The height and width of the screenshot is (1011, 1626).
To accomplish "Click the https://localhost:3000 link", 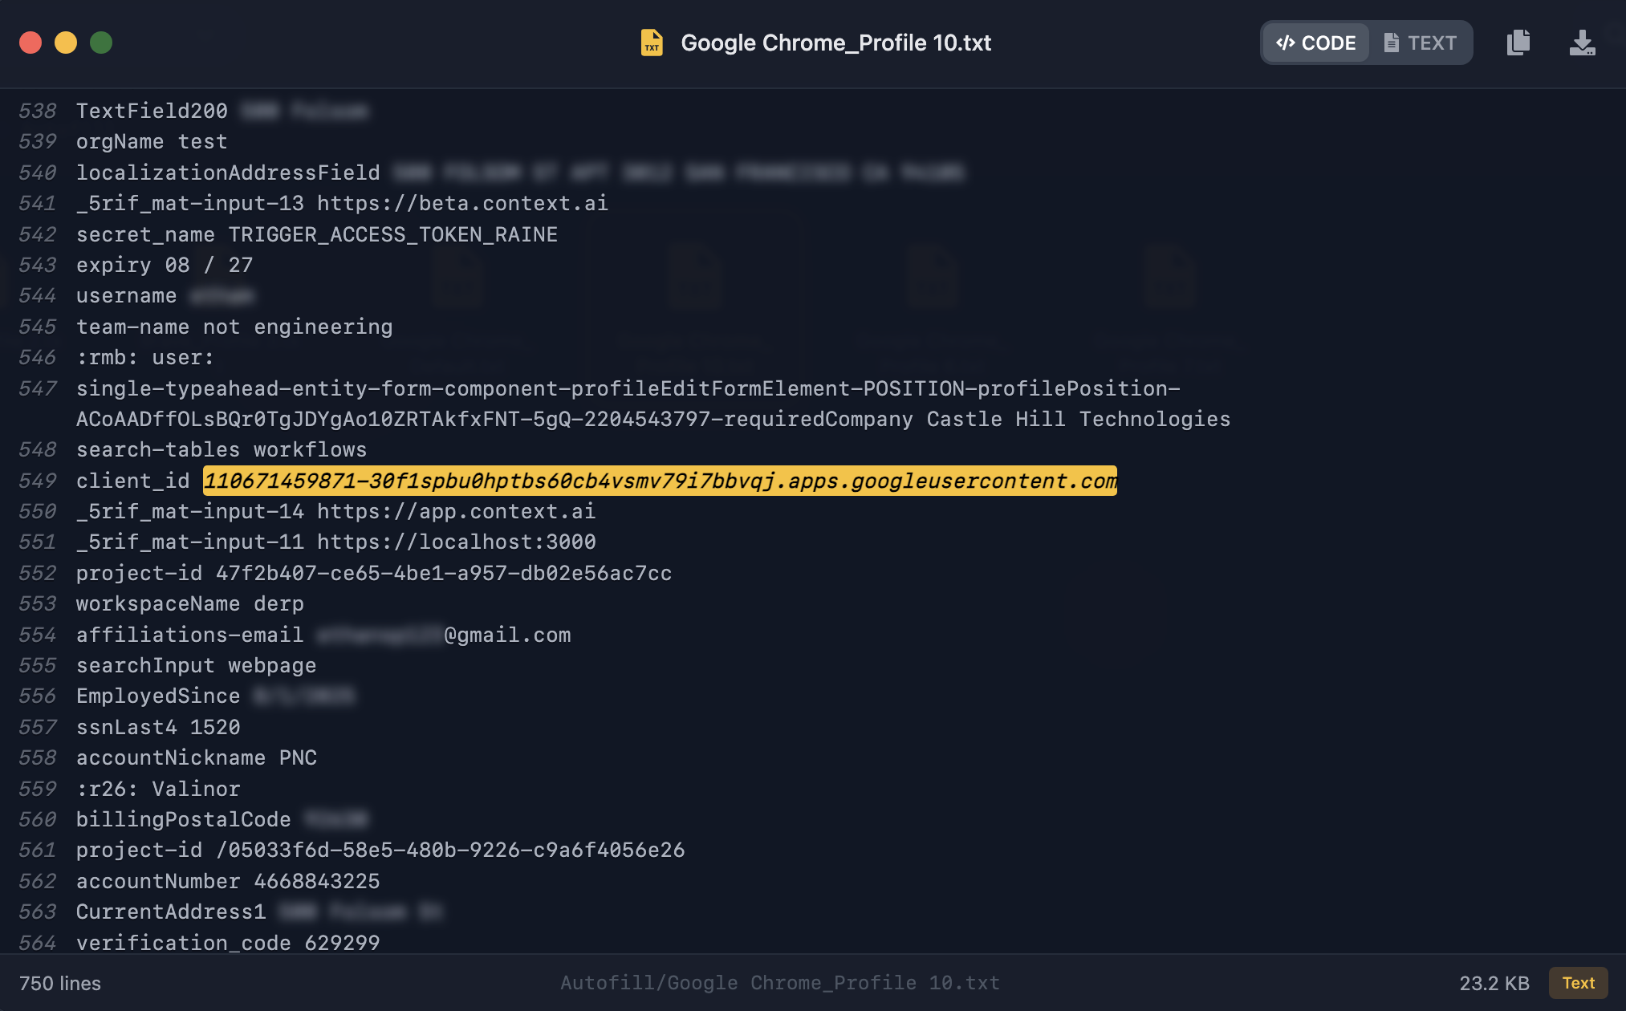I will pyautogui.click(x=456, y=542).
